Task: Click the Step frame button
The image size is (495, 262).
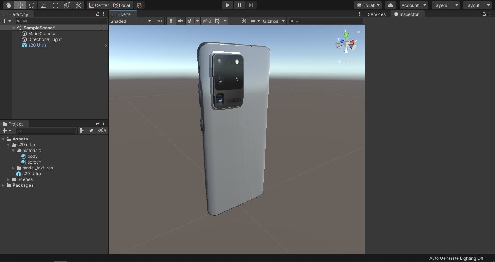Action: 251,5
